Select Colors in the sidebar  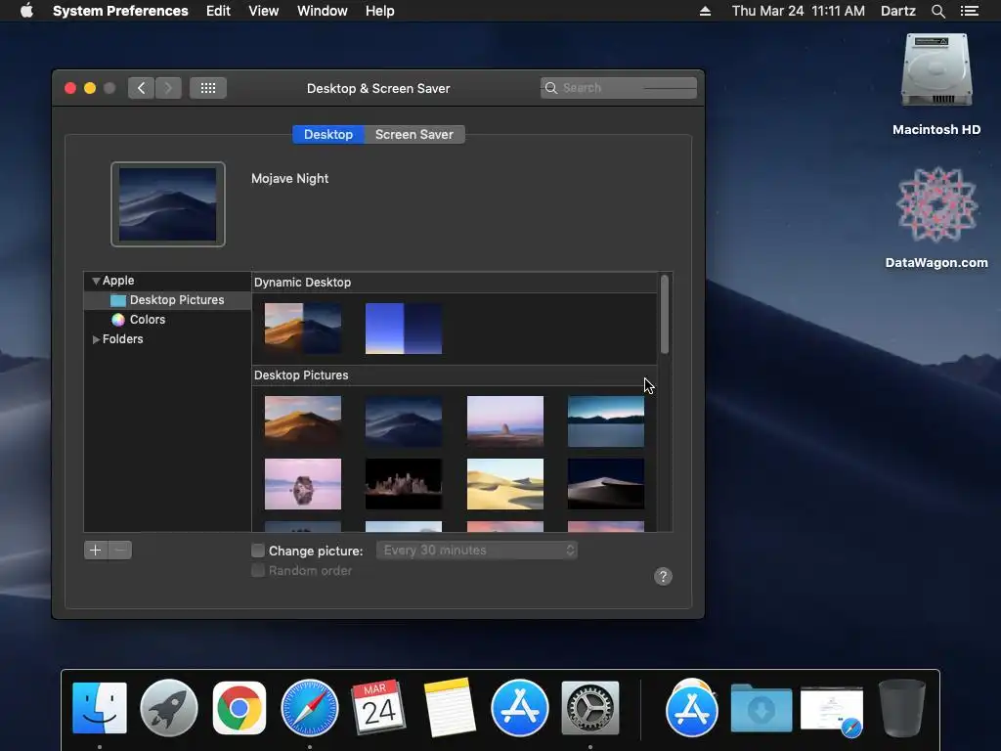click(x=167, y=320)
